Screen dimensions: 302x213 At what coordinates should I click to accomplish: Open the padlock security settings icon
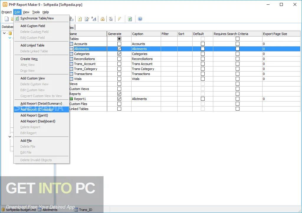(102, 19)
